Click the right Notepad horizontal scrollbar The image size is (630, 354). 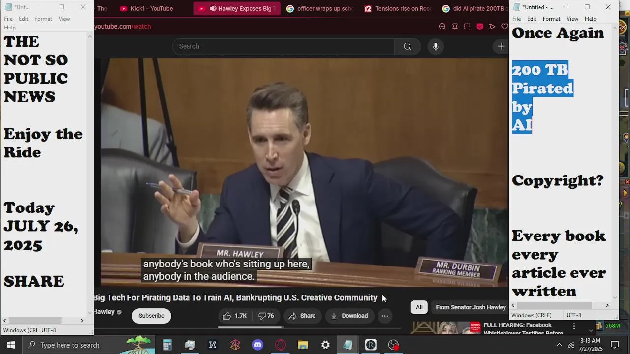tap(555, 305)
